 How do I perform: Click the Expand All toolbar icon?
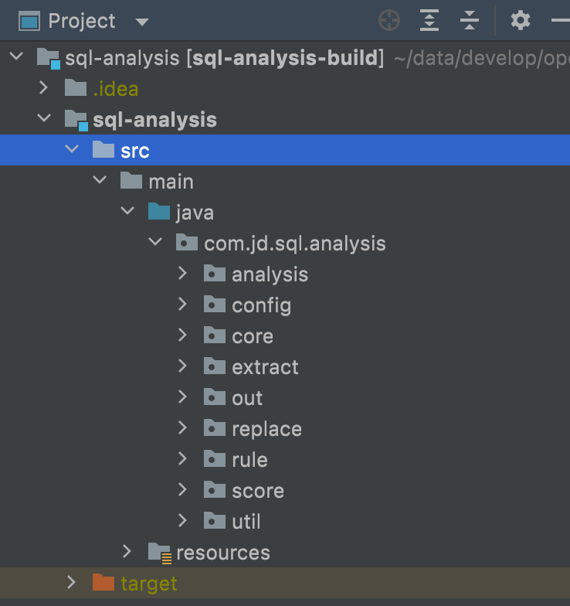[x=429, y=21]
